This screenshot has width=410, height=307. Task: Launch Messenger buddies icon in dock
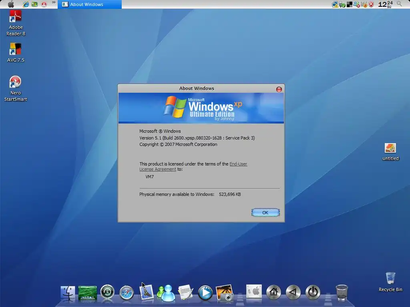tap(166, 293)
